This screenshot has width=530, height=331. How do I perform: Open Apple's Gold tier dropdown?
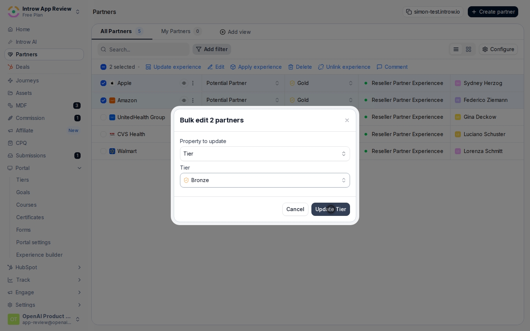coord(321,83)
